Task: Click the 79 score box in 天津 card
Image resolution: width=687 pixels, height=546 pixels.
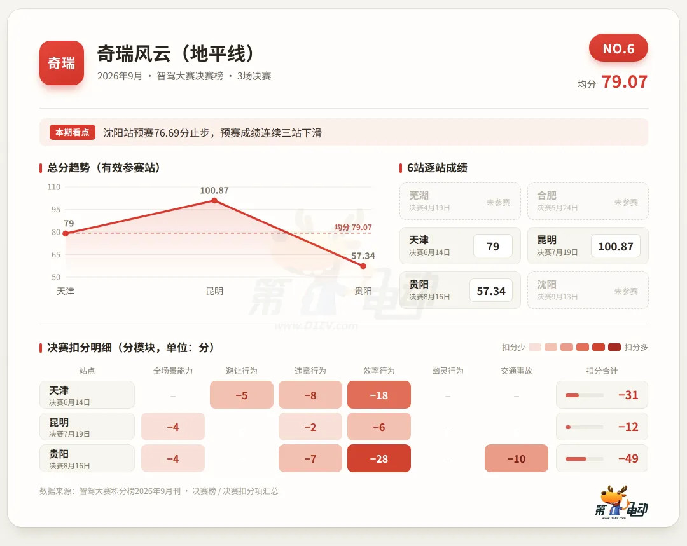Action: [493, 246]
